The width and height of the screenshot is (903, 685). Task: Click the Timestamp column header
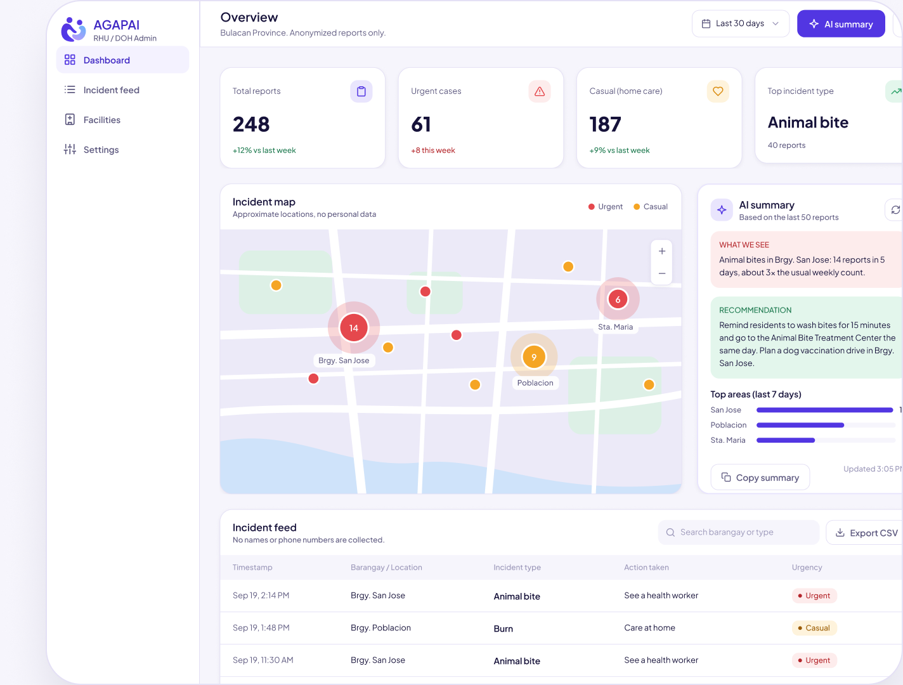(252, 568)
